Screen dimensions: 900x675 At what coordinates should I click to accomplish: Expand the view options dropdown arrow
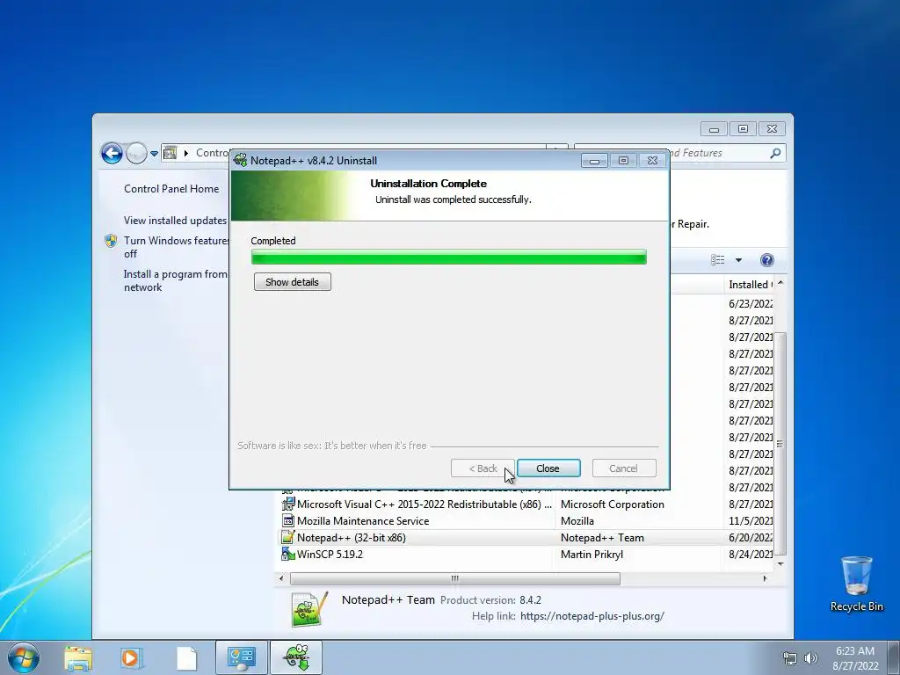tap(738, 260)
